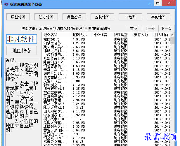180x146 pixels.
Task: Open the 防守地图 category
Action: coord(46,17)
